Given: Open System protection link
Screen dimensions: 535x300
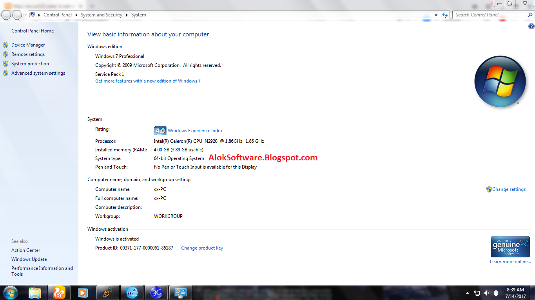Looking at the screenshot, I should point(30,64).
